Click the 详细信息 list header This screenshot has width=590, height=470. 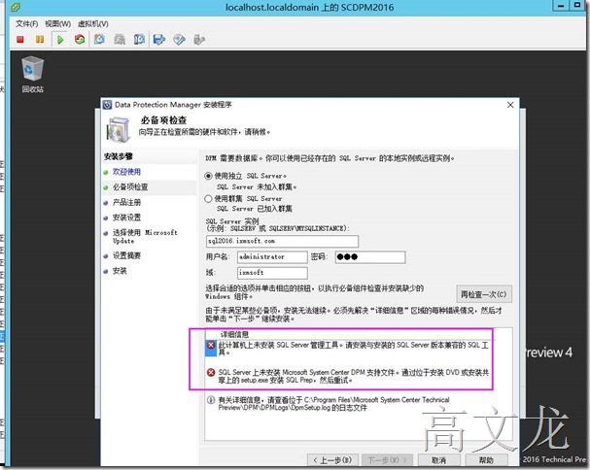pos(234,334)
